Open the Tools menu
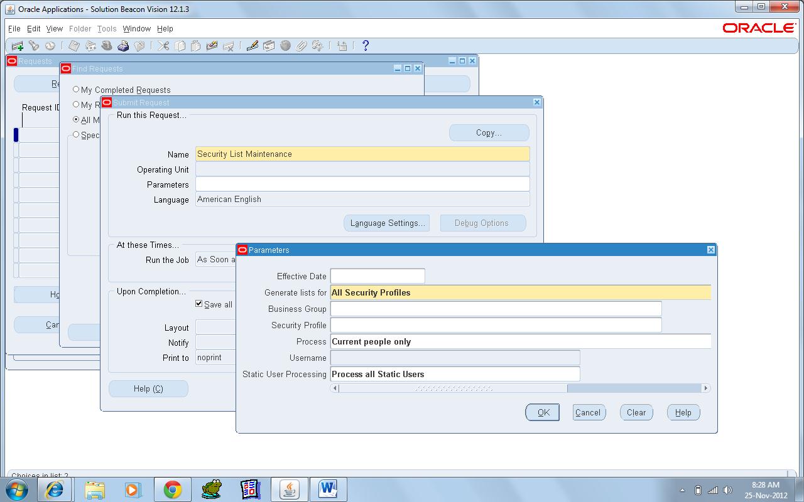Screen dimensions: 804x502 click(x=107, y=29)
